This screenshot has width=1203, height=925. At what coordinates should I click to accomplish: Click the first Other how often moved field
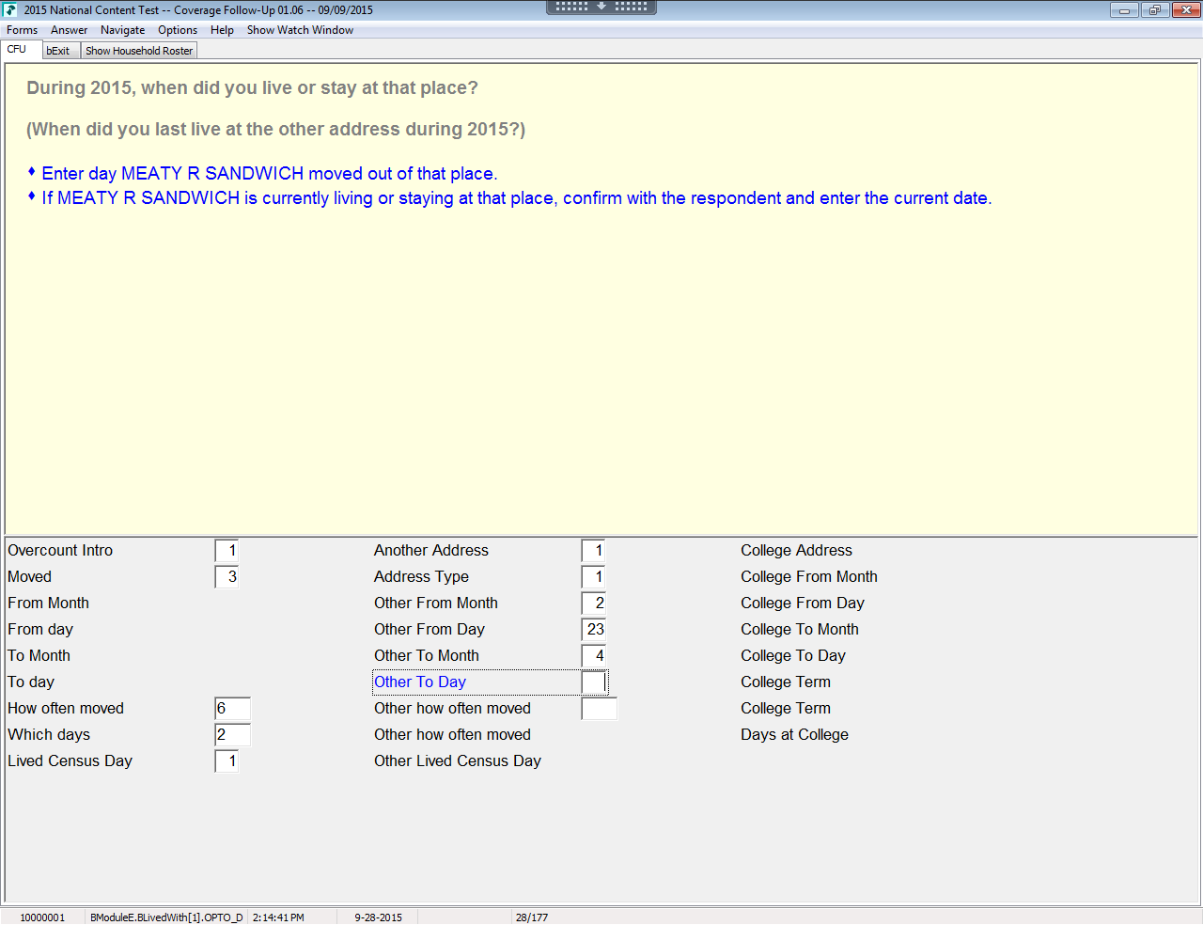point(599,709)
